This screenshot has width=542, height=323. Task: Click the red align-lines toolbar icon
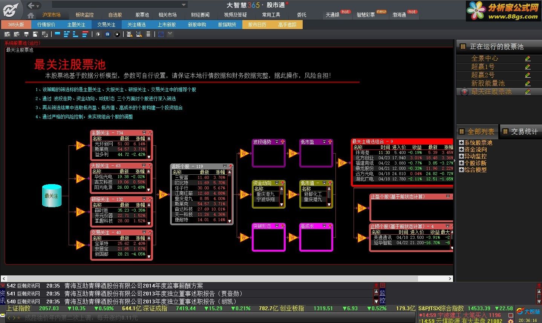coord(85,34)
